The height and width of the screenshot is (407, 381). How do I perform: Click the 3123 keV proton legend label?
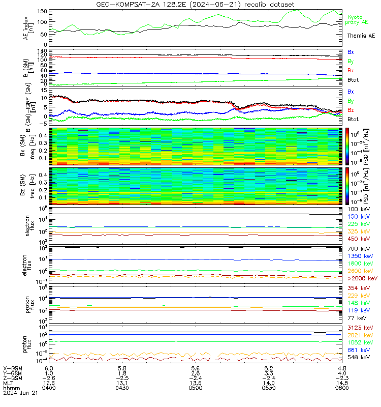pyautogui.click(x=360, y=328)
